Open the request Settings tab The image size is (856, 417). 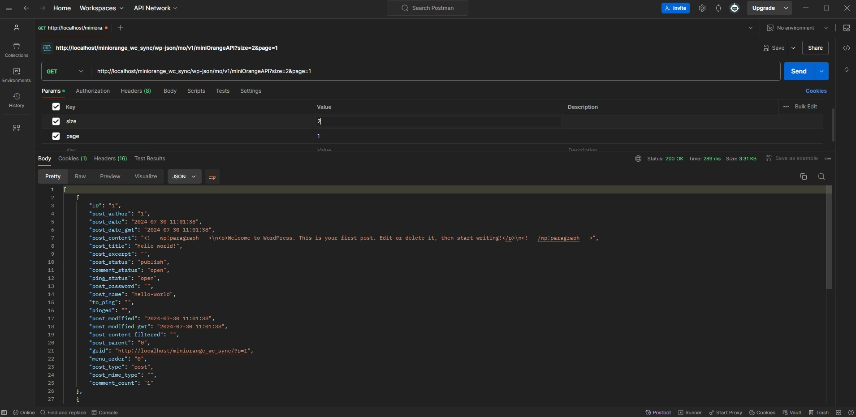click(x=251, y=91)
